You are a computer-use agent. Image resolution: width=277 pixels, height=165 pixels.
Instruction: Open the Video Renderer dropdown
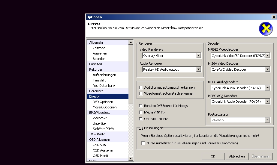tap(198, 55)
